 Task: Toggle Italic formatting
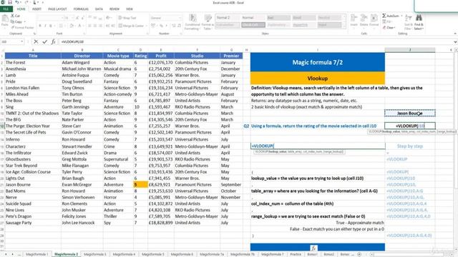point(45,26)
